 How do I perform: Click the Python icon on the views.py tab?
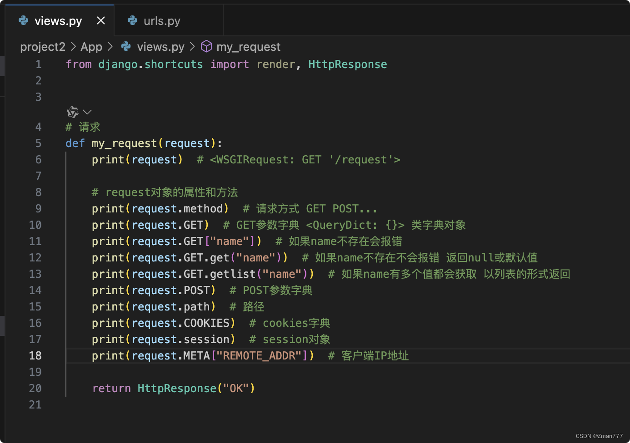(23, 20)
